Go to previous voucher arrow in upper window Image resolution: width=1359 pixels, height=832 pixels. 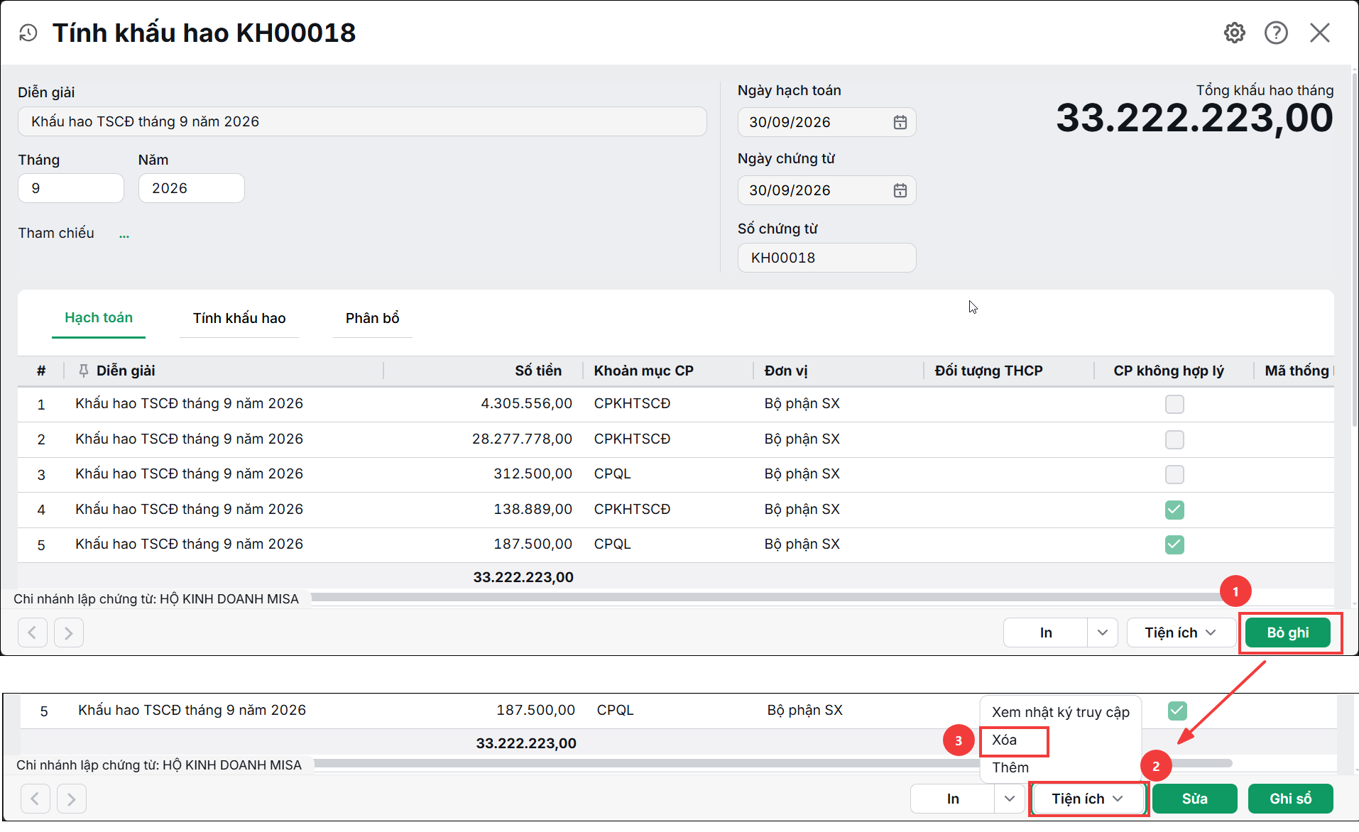coord(33,633)
